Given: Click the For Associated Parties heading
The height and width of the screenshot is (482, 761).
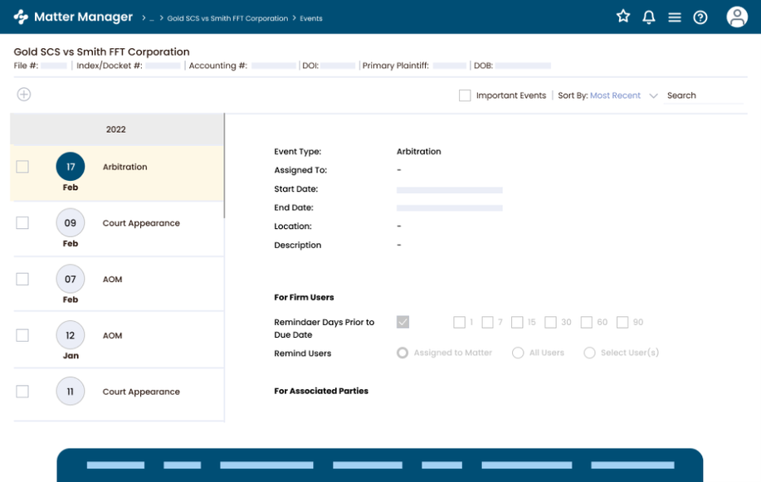Looking at the screenshot, I should point(321,392).
